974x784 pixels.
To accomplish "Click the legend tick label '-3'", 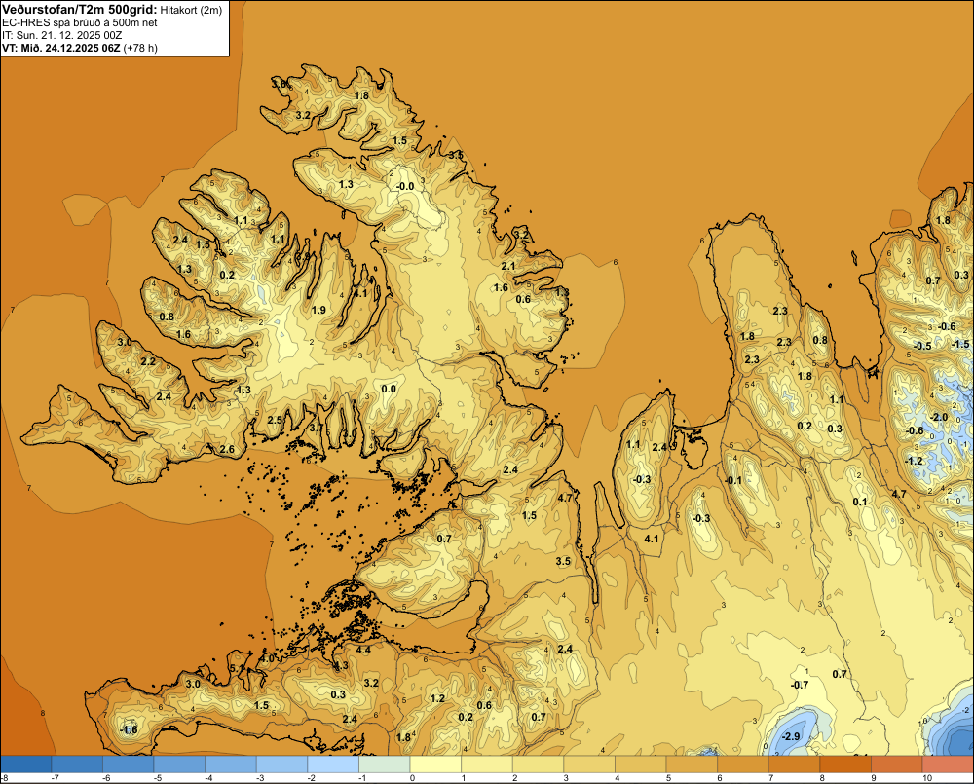I will (x=261, y=778).
